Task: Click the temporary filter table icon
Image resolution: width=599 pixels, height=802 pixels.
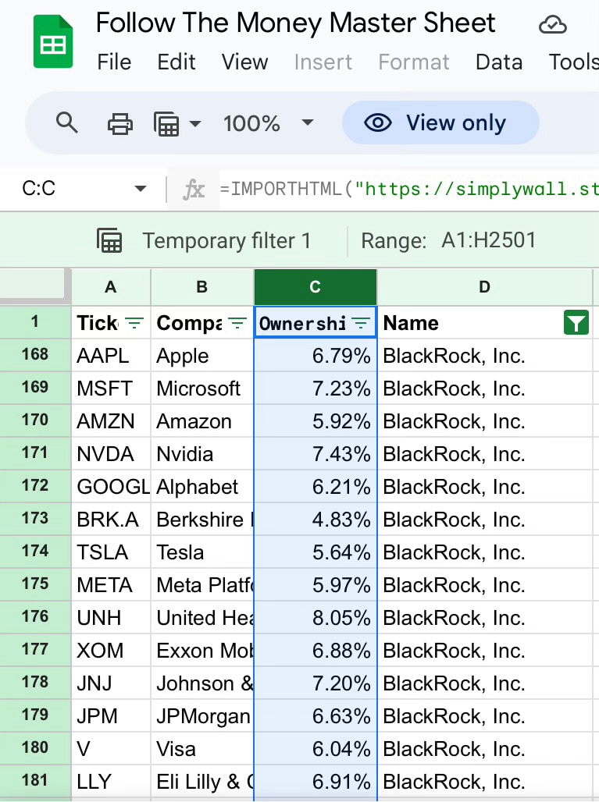Action: point(110,241)
